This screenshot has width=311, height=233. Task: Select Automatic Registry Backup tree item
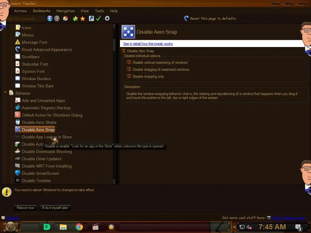point(46,108)
